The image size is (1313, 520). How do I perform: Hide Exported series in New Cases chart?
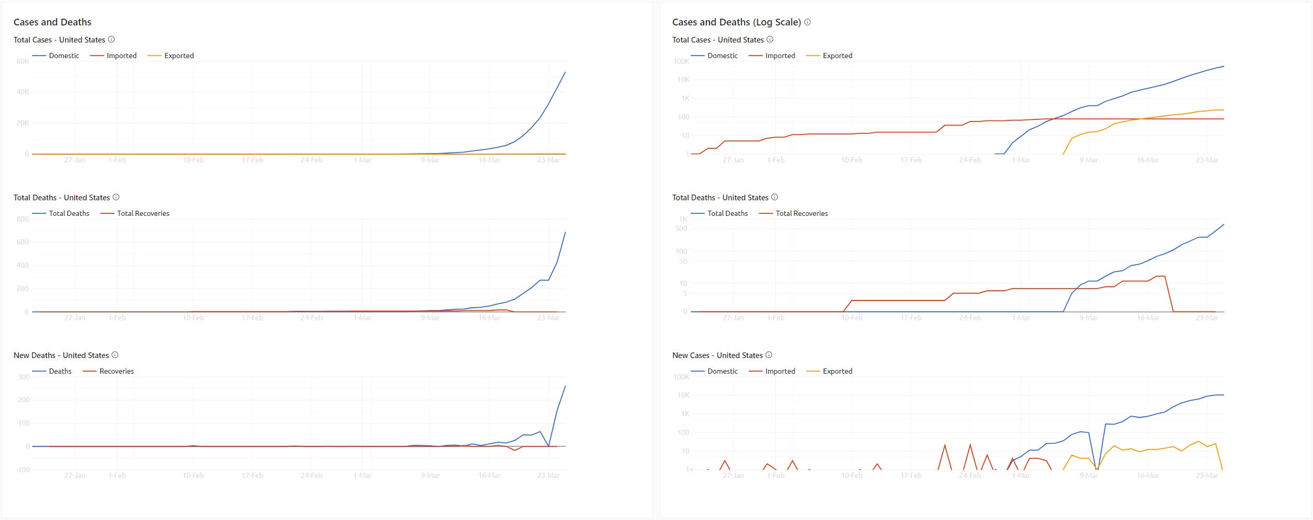click(x=837, y=371)
